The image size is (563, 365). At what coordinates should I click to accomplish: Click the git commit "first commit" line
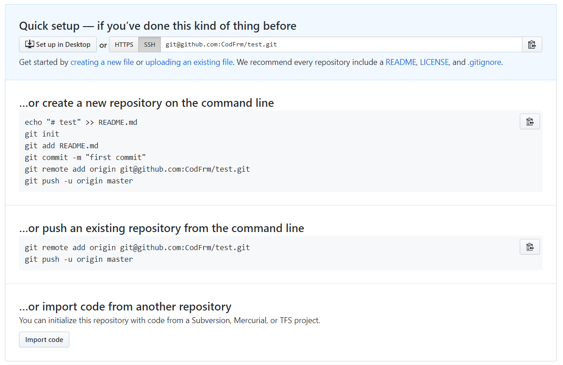coord(85,157)
